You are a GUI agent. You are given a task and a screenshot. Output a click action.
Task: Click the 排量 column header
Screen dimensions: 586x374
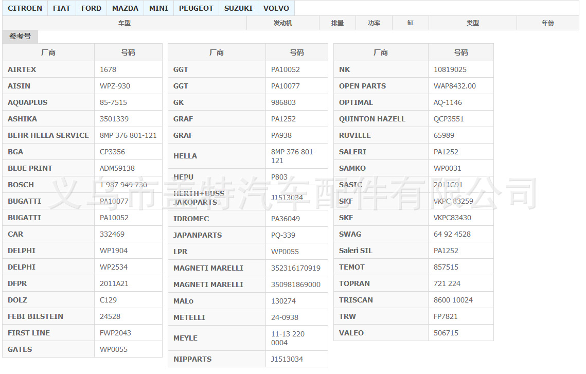click(338, 23)
